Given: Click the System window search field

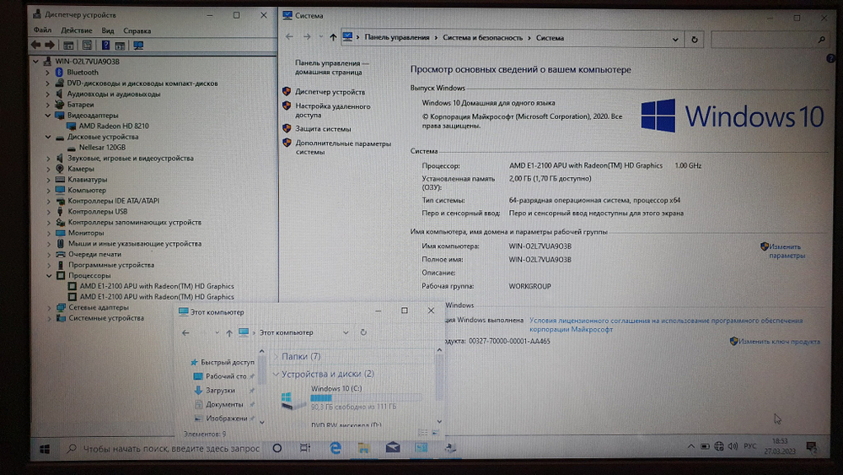Looking at the screenshot, I should coord(769,40).
